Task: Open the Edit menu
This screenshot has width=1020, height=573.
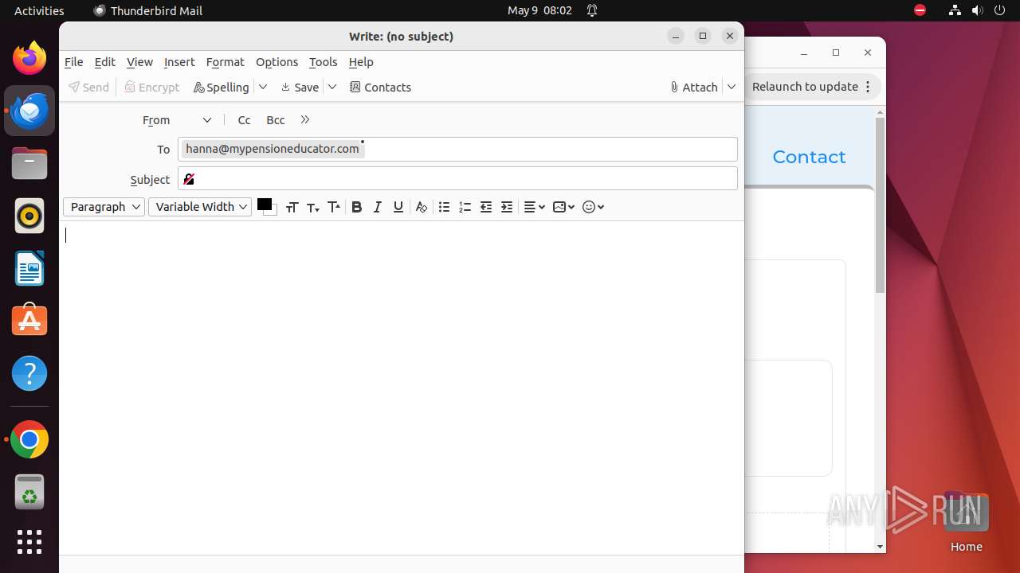Action: point(104,62)
